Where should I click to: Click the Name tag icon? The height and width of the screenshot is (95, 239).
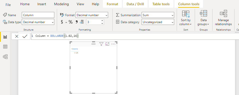pyautogui.click(x=5, y=15)
